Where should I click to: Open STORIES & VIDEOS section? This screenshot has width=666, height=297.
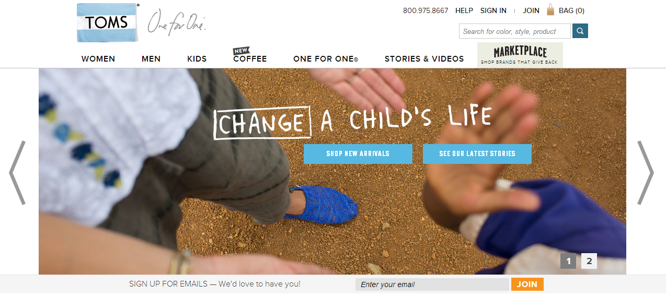click(424, 59)
